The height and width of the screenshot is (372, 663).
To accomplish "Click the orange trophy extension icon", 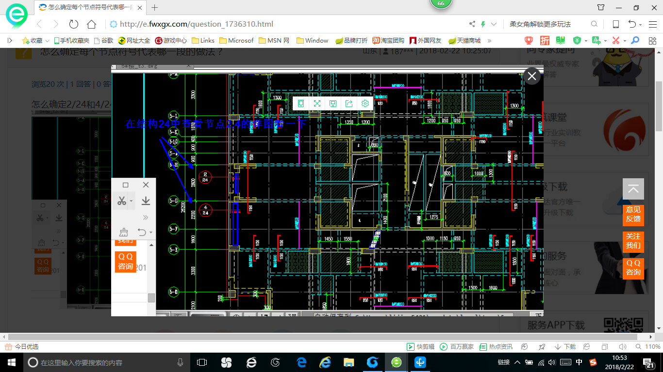I will coord(529,41).
